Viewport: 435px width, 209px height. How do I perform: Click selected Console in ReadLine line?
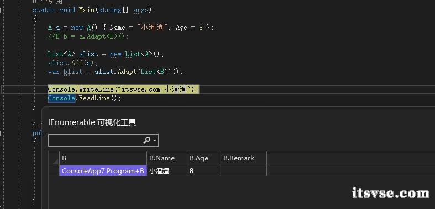[61, 98]
